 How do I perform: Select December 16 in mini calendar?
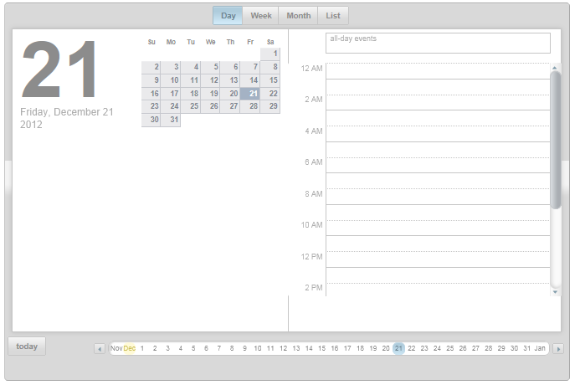click(151, 94)
